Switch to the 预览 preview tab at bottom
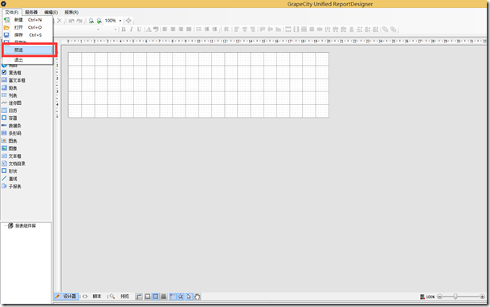Image resolution: width=490 pixels, height=307 pixels. tap(120, 297)
